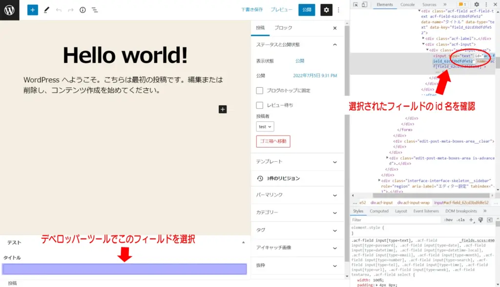Open the block inserter plus button
Viewport: 500px width, 287px height.
click(32, 10)
